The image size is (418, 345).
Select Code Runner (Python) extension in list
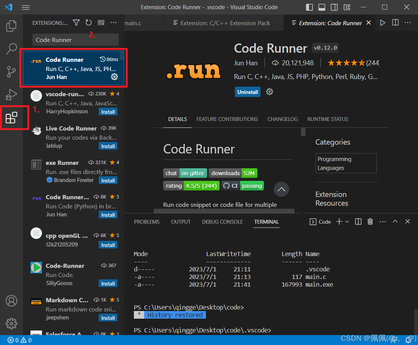74,206
